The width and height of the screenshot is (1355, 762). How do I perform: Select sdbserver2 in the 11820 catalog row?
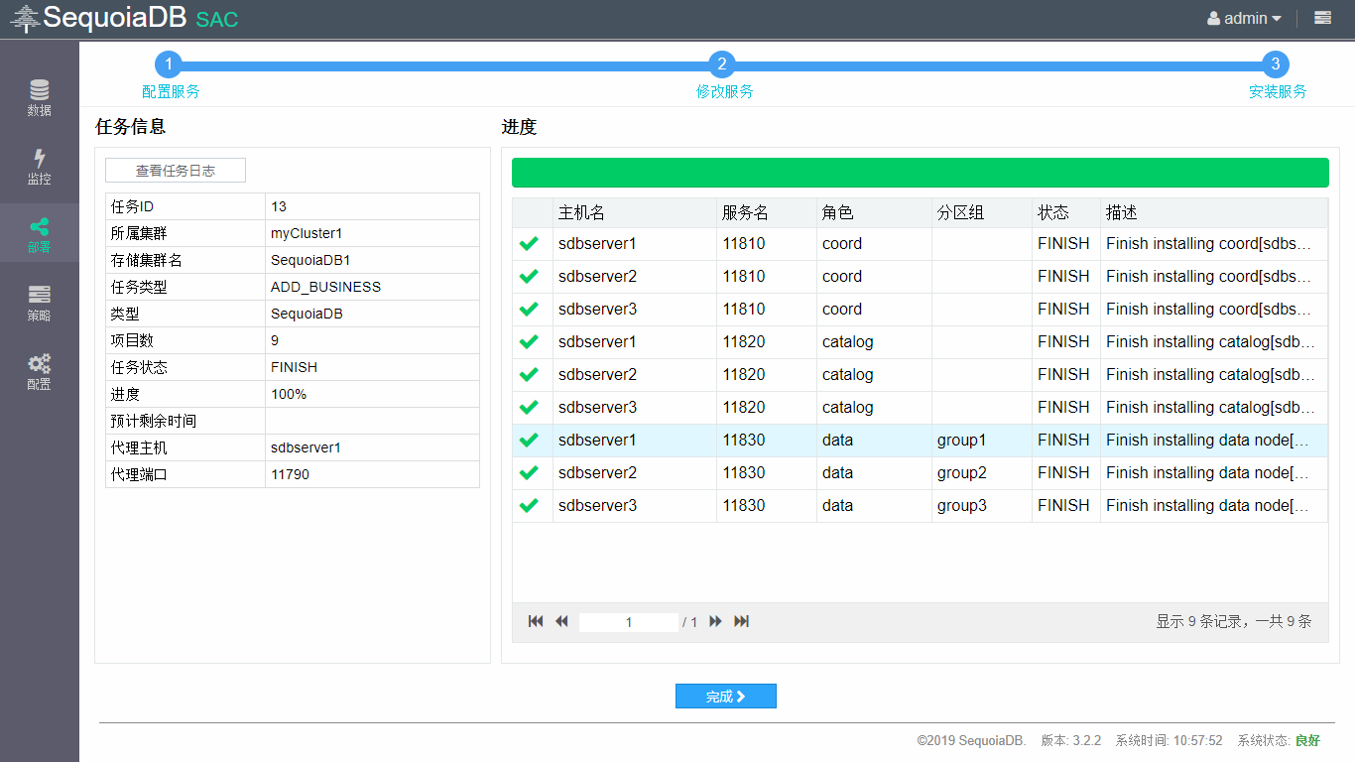(x=597, y=374)
